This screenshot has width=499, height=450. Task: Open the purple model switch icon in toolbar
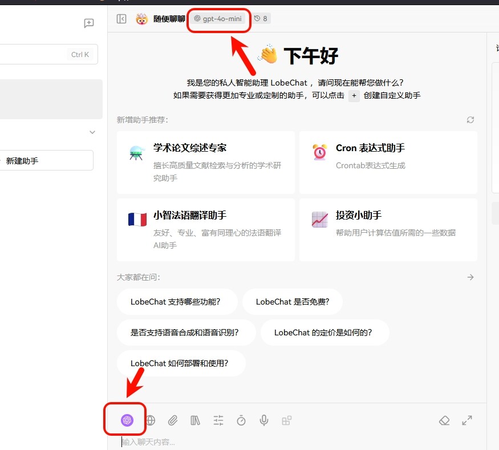click(127, 420)
